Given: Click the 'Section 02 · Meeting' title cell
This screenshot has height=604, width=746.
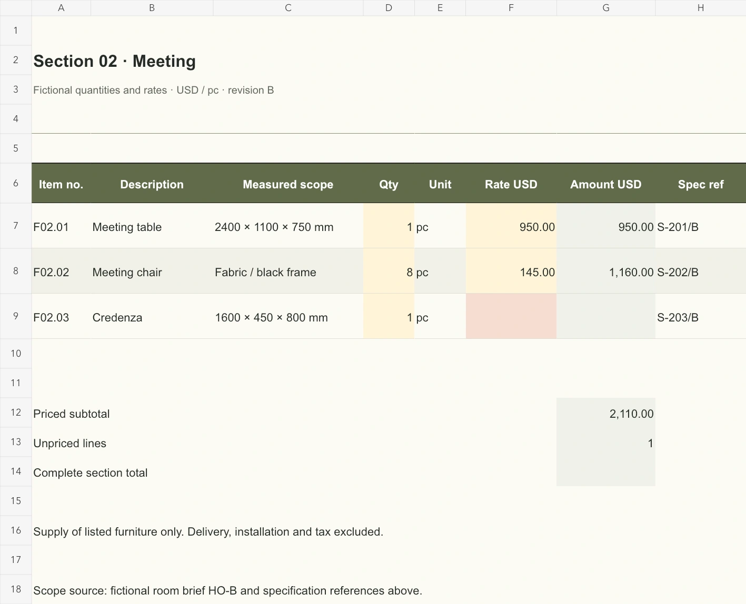Looking at the screenshot, I should click(x=115, y=61).
